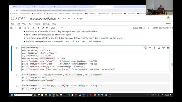Image resolution: width=182 pixels, height=102 pixels.
Task: Cut selected cell with scissors icon
Action: (x=20, y=28)
